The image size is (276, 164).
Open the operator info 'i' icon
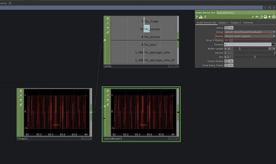point(205,17)
